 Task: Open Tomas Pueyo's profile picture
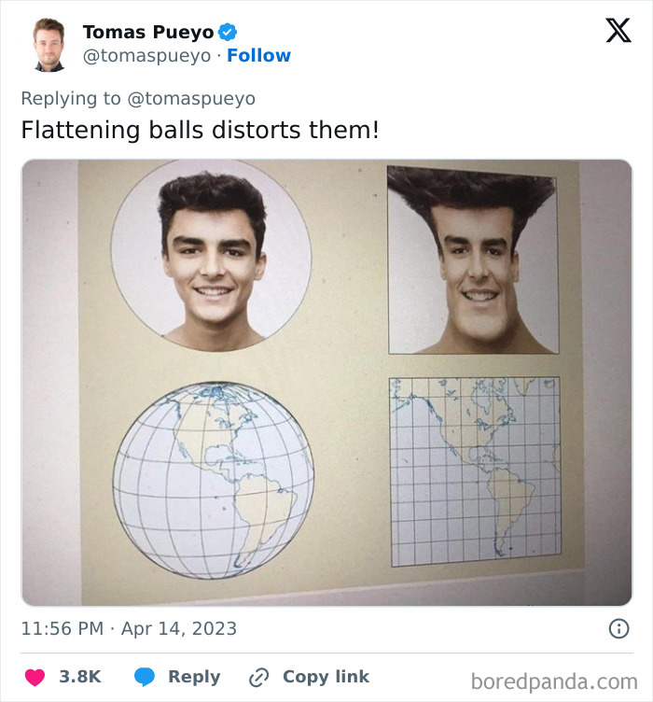click(49, 44)
